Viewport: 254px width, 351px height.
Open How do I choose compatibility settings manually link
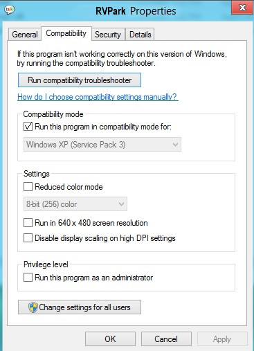[x=98, y=97]
